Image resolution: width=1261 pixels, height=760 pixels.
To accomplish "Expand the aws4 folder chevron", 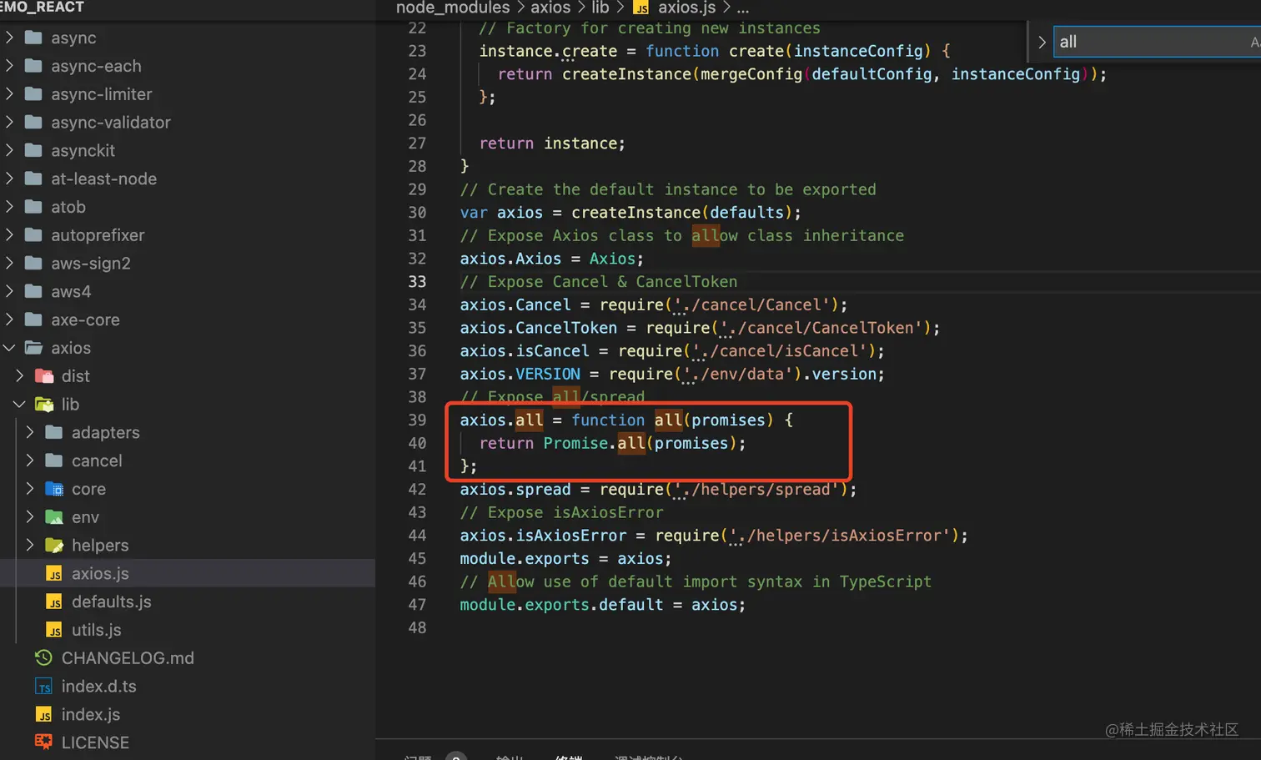I will pos(9,291).
